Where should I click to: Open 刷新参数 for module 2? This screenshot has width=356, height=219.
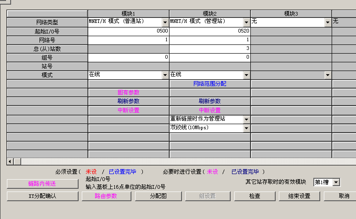pos(209,101)
